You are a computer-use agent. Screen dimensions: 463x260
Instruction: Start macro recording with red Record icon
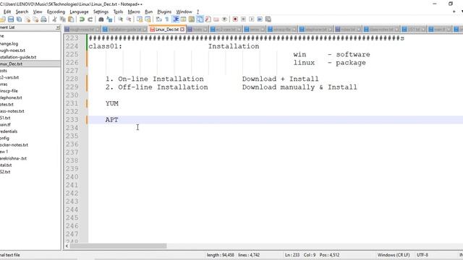[235, 19]
